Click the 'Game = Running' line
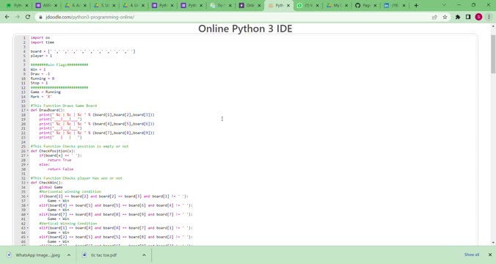 pyautogui.click(x=45, y=92)
